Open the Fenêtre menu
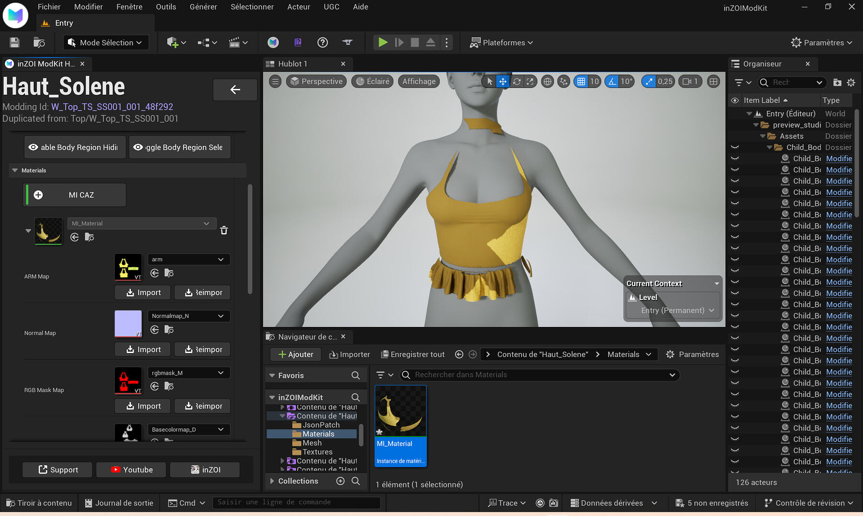Viewport: 863px width, 516px height. tap(129, 7)
